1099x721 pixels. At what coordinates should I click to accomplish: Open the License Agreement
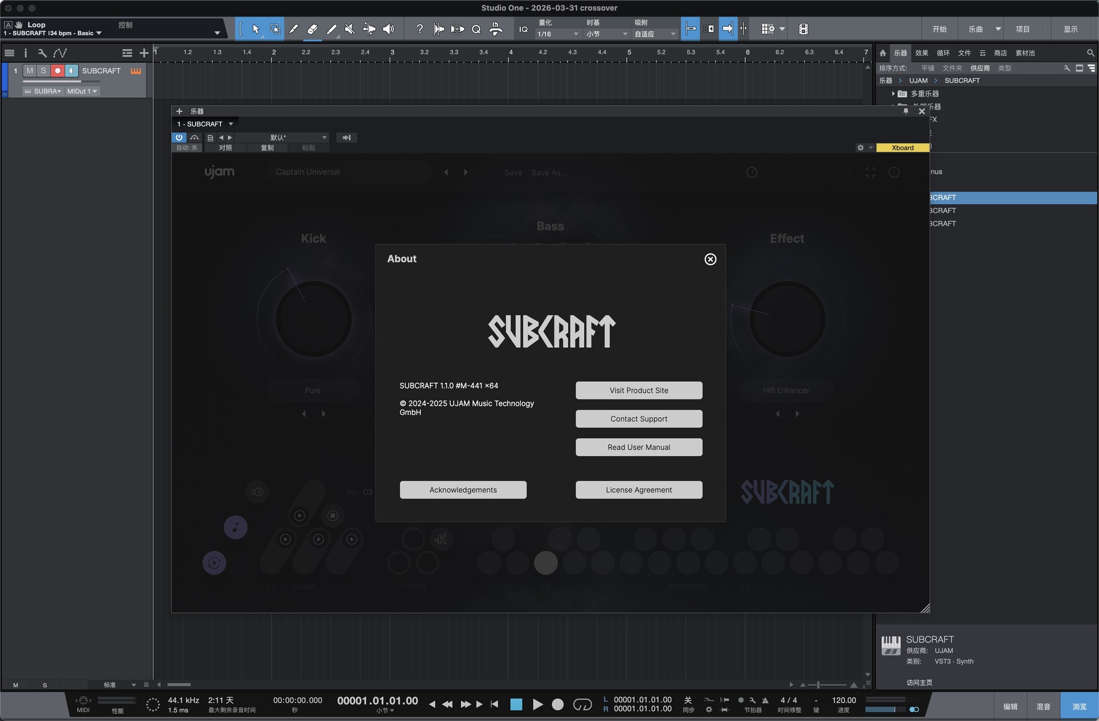click(x=639, y=490)
